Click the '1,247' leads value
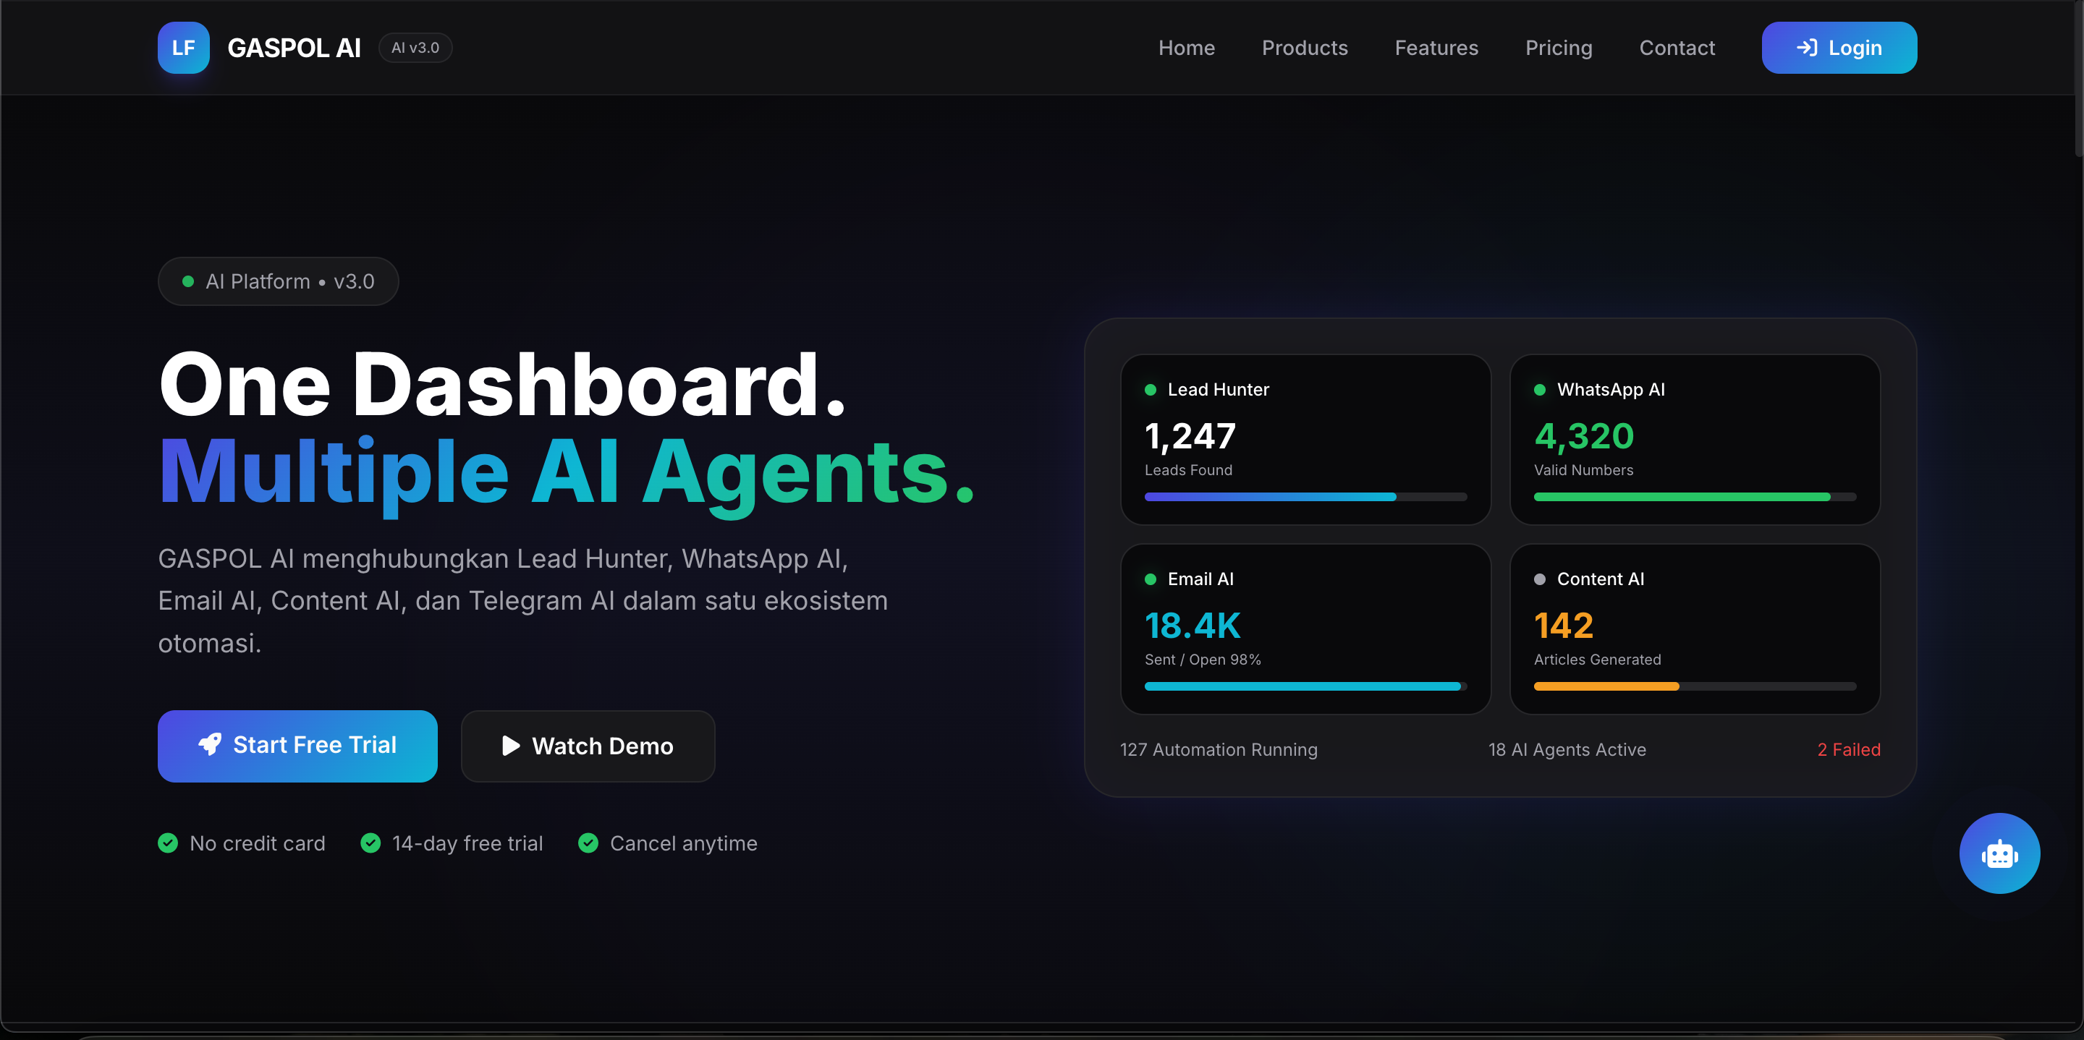2084x1040 pixels. (x=1190, y=437)
